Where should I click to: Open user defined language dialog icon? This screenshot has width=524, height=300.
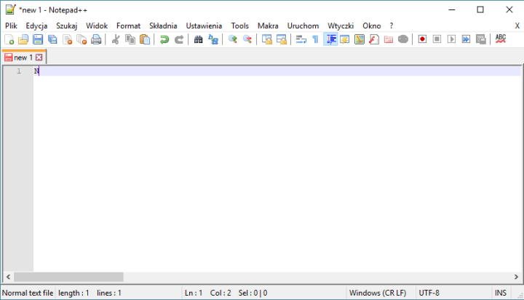coord(344,39)
